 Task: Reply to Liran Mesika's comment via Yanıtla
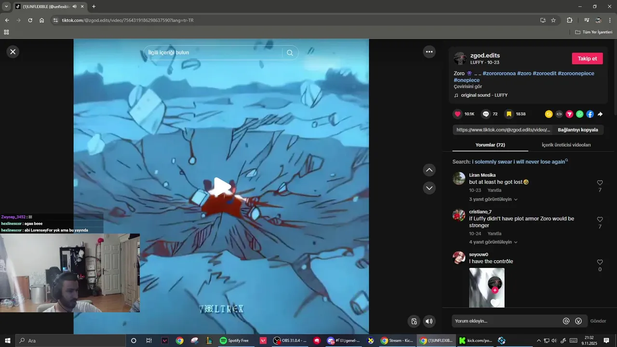click(x=494, y=190)
